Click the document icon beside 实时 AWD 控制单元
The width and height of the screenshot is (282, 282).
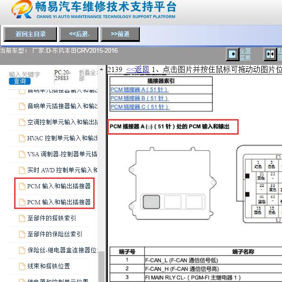22,170
